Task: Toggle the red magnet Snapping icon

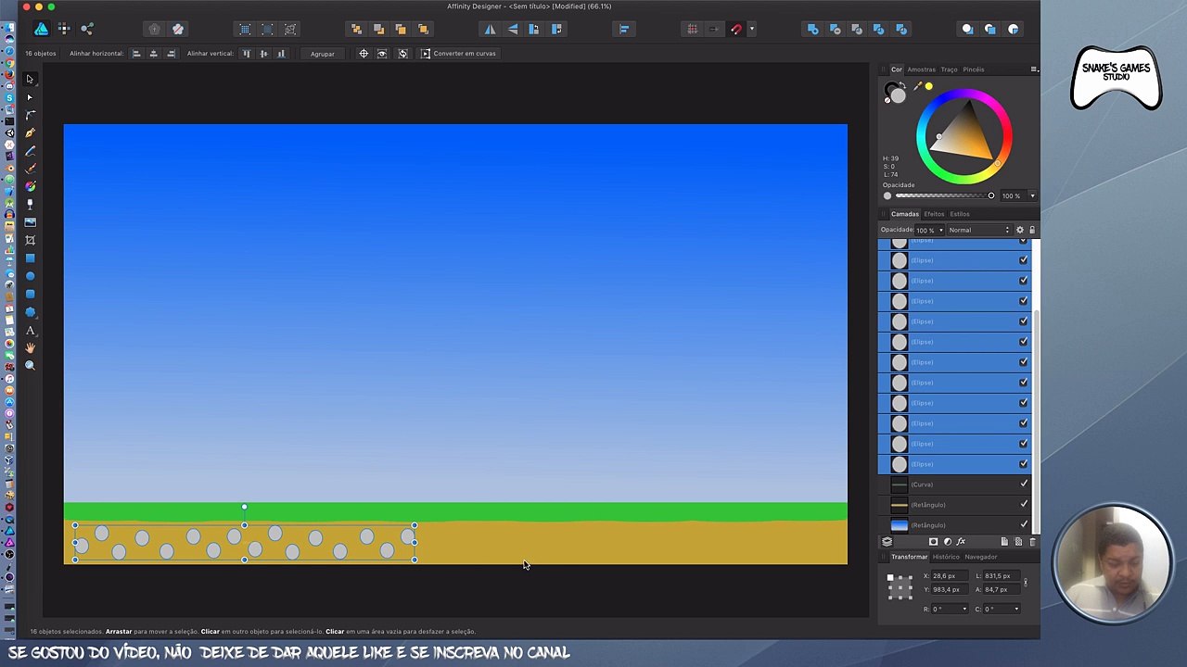Action: click(736, 30)
